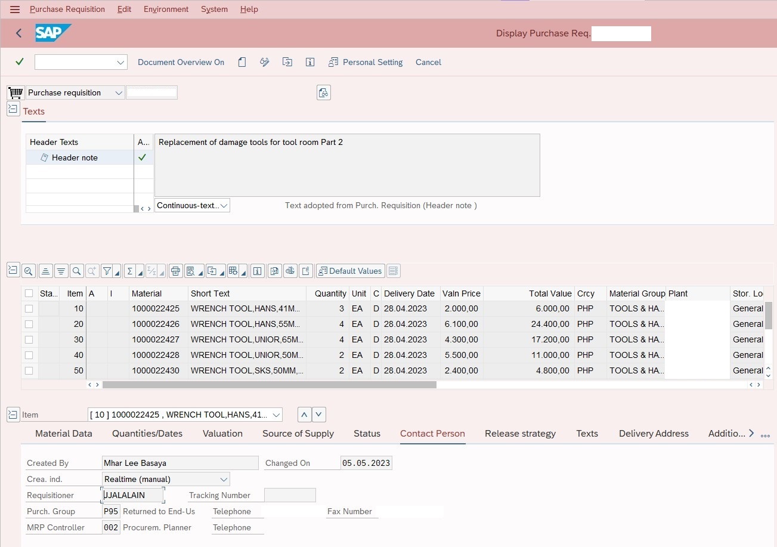Open the Environment menu
The height and width of the screenshot is (547, 777).
coord(166,10)
